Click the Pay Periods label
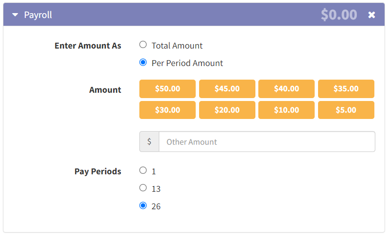The width and height of the screenshot is (387, 235). tap(98, 171)
